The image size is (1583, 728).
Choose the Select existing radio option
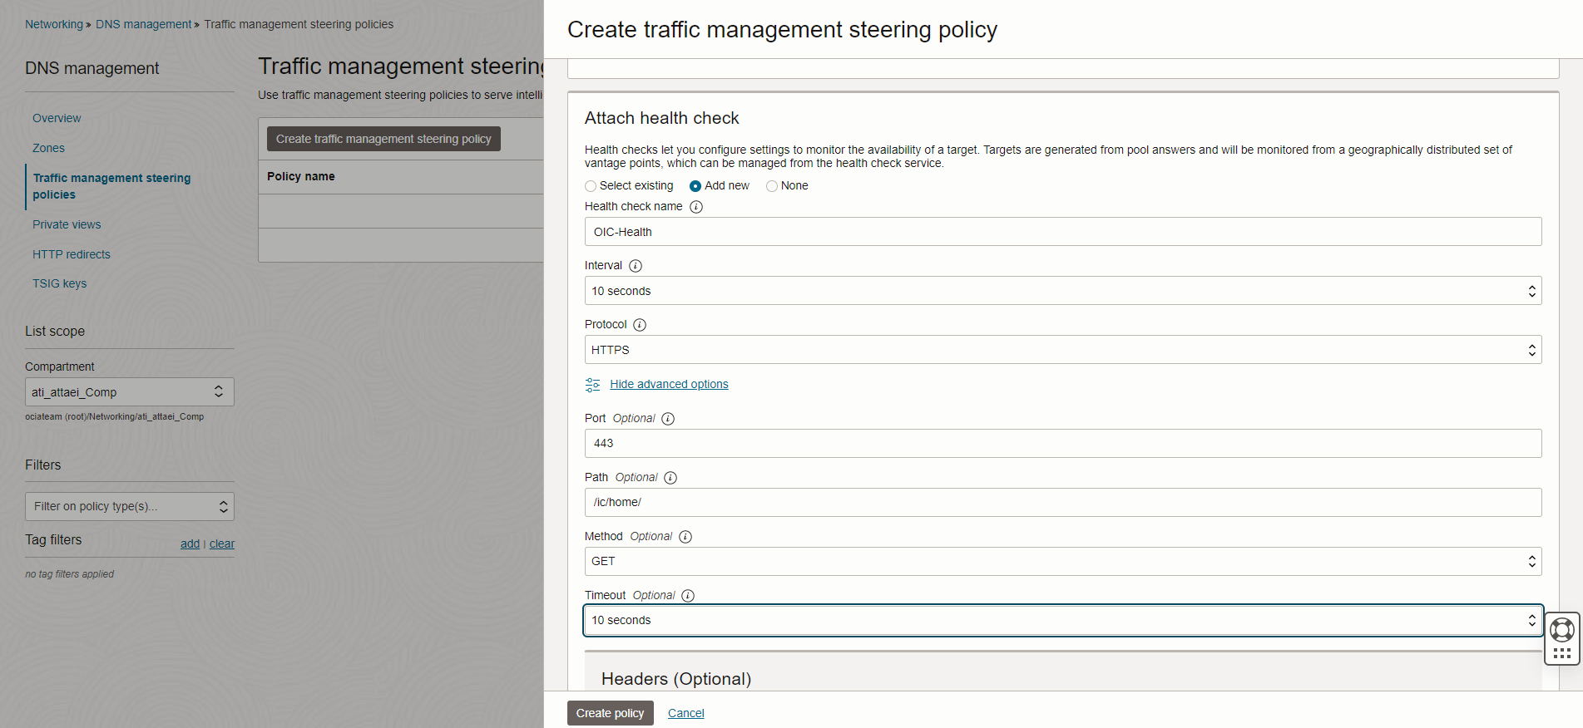pos(591,186)
